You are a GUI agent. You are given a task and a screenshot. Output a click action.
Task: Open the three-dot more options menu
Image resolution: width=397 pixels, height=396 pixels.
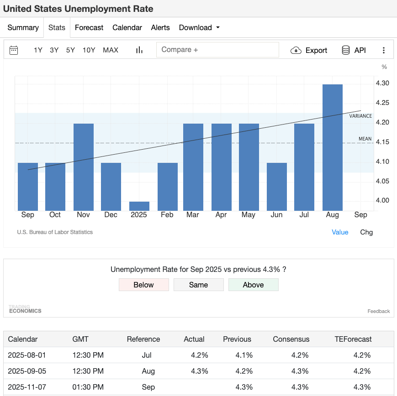[384, 50]
